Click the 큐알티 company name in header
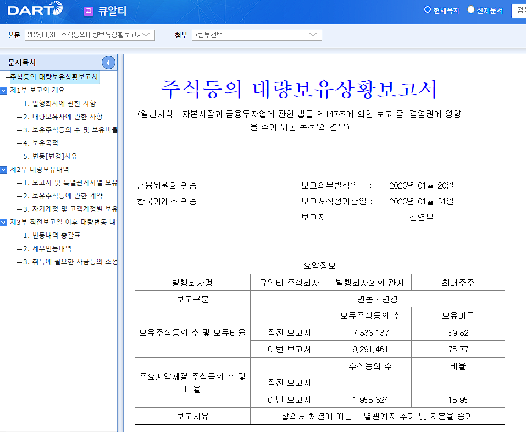Image resolution: width=526 pixels, height=432 pixels. point(113,10)
